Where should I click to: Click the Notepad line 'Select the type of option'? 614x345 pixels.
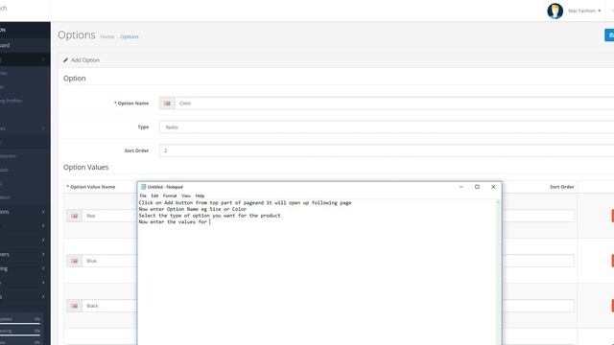[209, 216]
